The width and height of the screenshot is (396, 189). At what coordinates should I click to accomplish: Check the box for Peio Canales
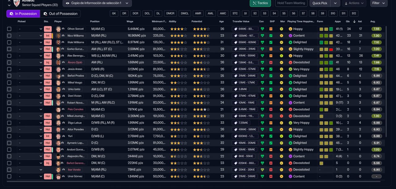pos(9,109)
